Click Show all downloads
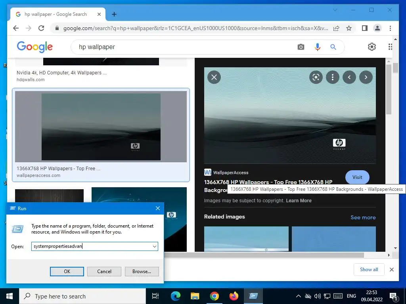 pyautogui.click(x=369, y=269)
